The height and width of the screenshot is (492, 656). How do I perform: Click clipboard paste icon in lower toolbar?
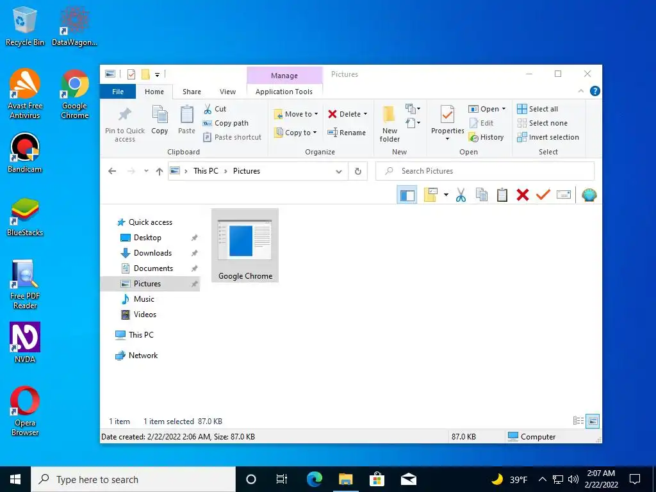coord(502,195)
